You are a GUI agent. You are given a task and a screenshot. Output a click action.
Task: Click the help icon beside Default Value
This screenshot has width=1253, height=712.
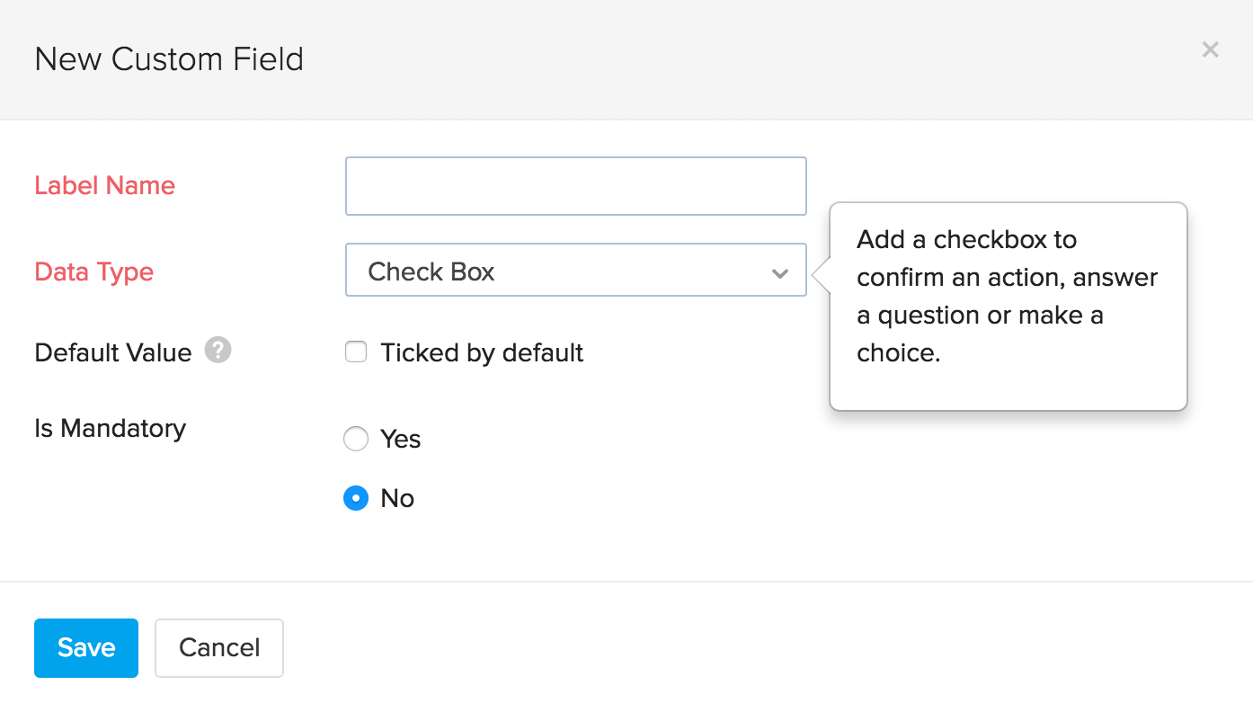(217, 351)
